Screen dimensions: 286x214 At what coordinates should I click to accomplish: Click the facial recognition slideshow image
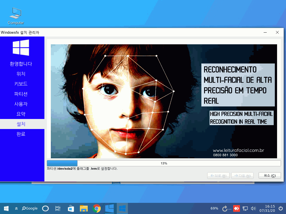[164, 101]
